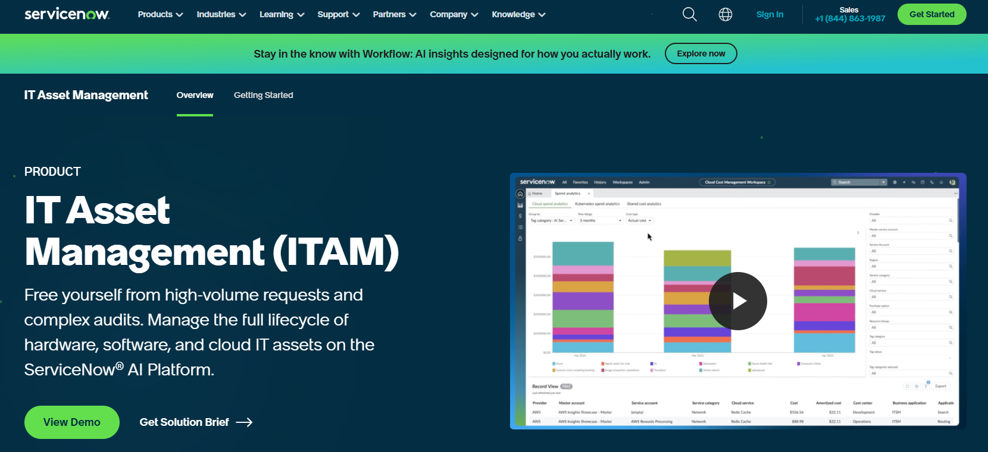Click the IT Asset Management title link
This screenshot has width=988, height=452.
pos(86,95)
